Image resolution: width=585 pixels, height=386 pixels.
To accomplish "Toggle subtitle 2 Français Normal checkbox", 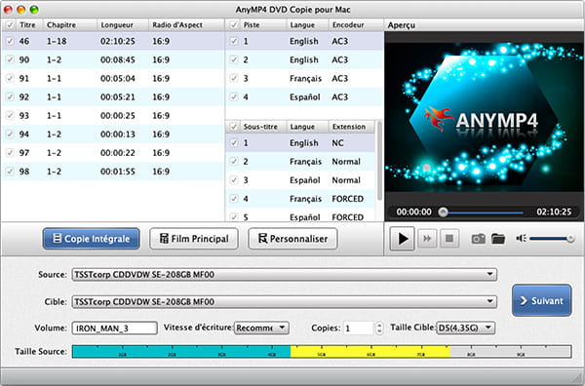I will (234, 162).
